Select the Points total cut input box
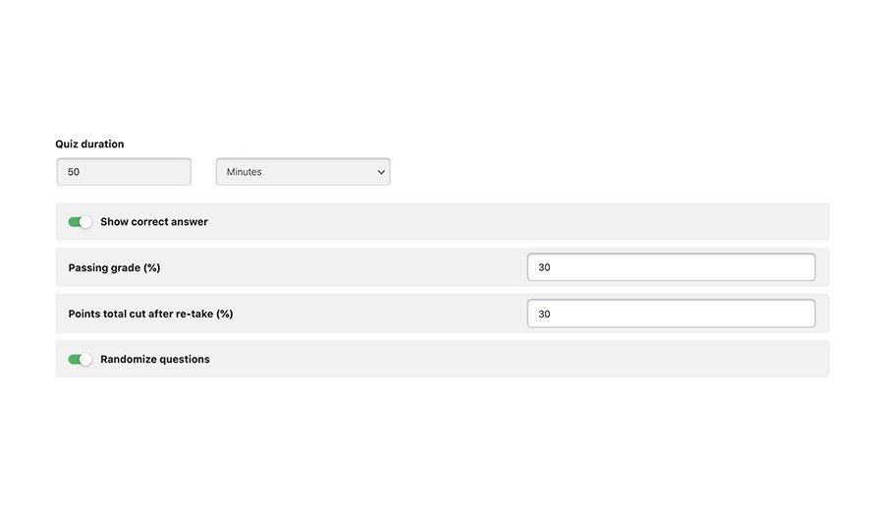Image resolution: width=884 pixels, height=515 pixels. point(671,314)
